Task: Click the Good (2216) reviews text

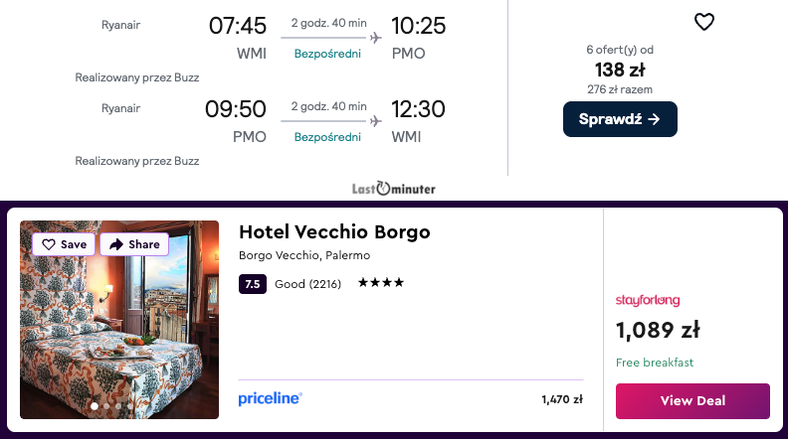Action: pos(307,284)
